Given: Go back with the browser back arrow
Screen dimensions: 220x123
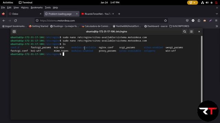Looking at the screenshot, I should tap(4, 20).
